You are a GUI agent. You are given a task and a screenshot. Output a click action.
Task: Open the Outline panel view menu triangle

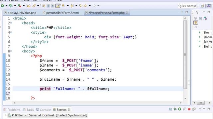(196, 27)
